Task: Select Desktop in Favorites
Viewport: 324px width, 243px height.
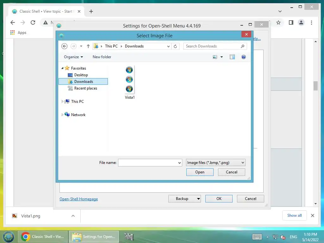Action: click(x=81, y=75)
